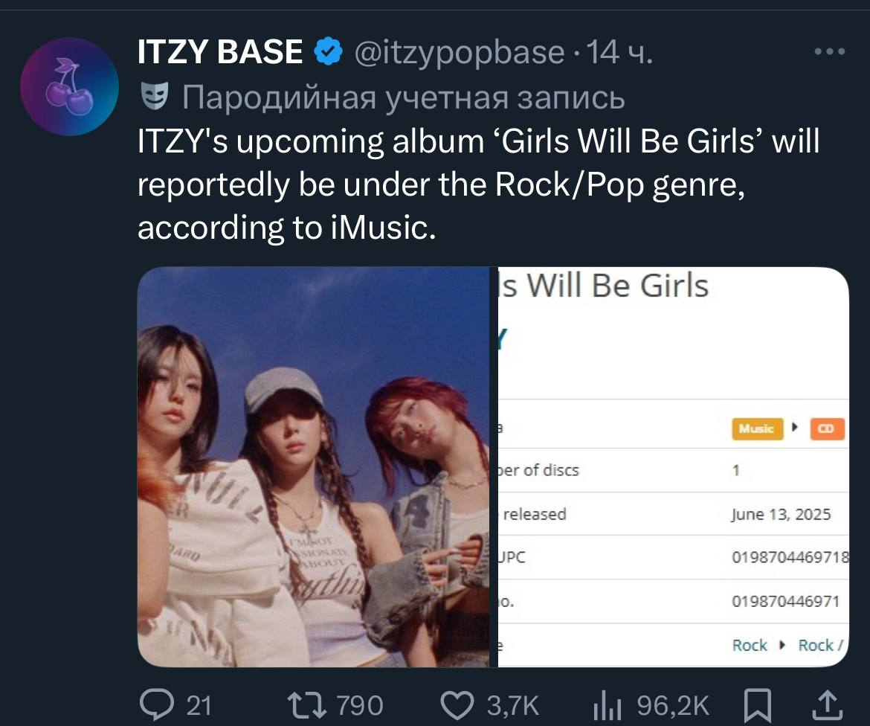Open the ITZY BASE display name

click(x=219, y=51)
